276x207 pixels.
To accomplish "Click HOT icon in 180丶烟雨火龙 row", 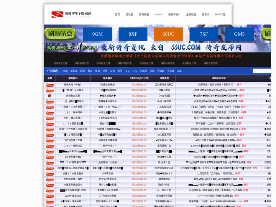I will (50, 146).
